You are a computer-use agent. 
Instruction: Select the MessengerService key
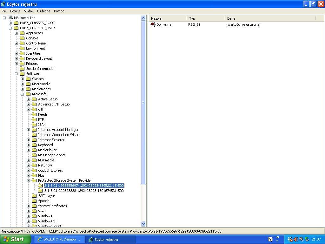(52, 155)
